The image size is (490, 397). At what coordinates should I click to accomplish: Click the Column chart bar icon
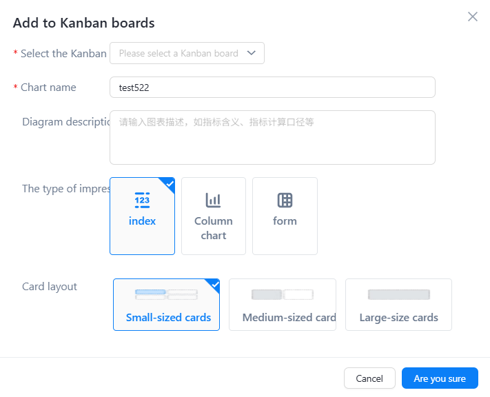214,200
